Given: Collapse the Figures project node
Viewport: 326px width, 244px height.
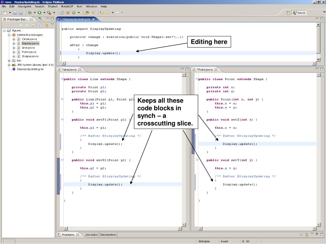Looking at the screenshot, I should [x=4, y=31].
